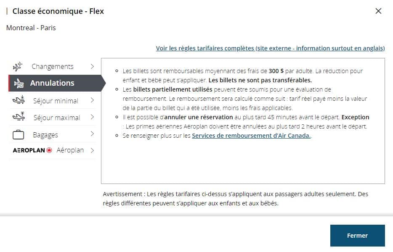Expand the Changements section chevron
This screenshot has width=393, height=252.
(x=93, y=66)
